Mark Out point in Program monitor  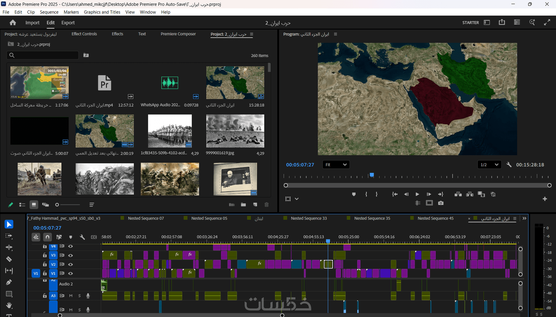click(x=377, y=194)
